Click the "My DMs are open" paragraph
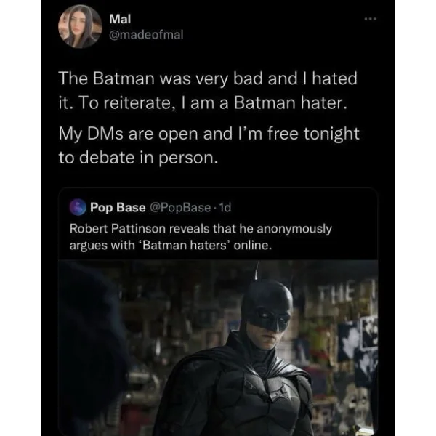The image size is (436, 436). tap(209, 147)
